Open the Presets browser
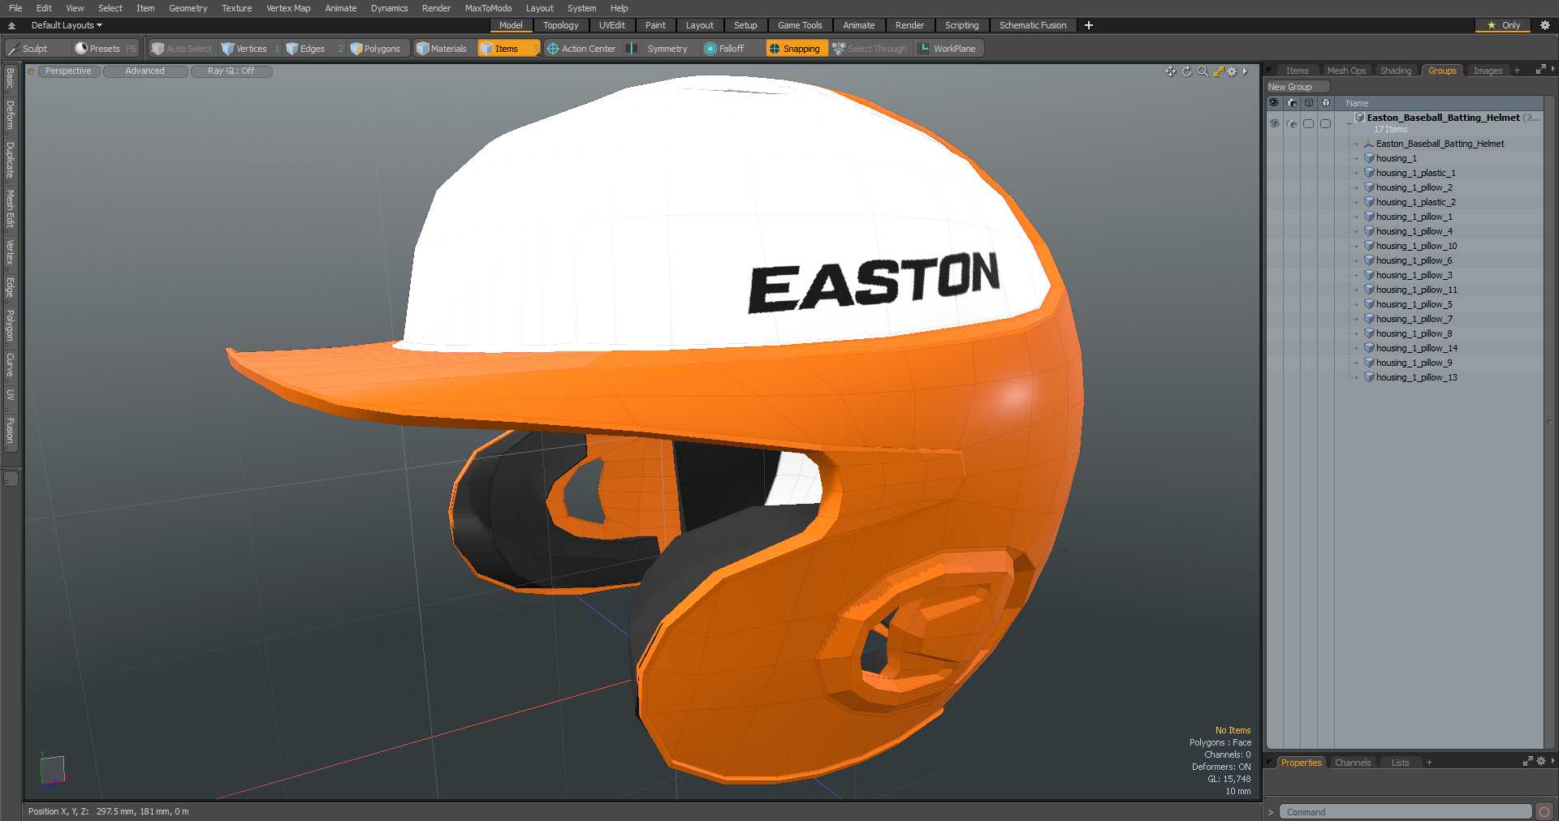1559x821 pixels. (x=105, y=49)
